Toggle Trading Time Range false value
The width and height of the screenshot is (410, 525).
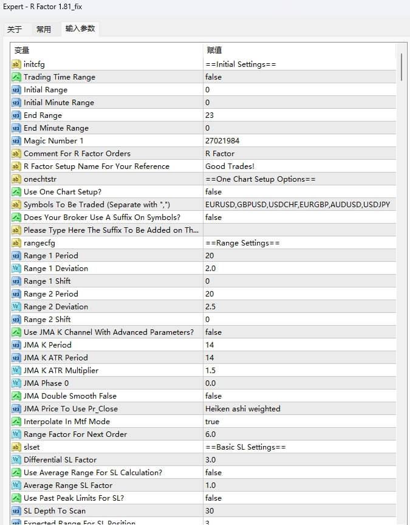click(299, 77)
